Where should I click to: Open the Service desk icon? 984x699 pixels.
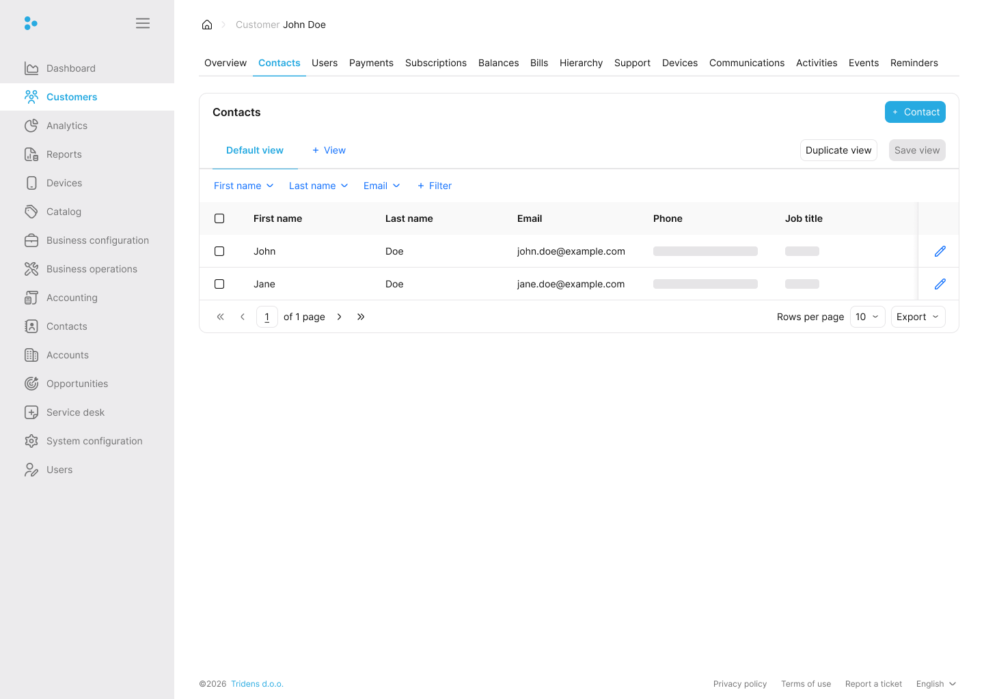31,412
